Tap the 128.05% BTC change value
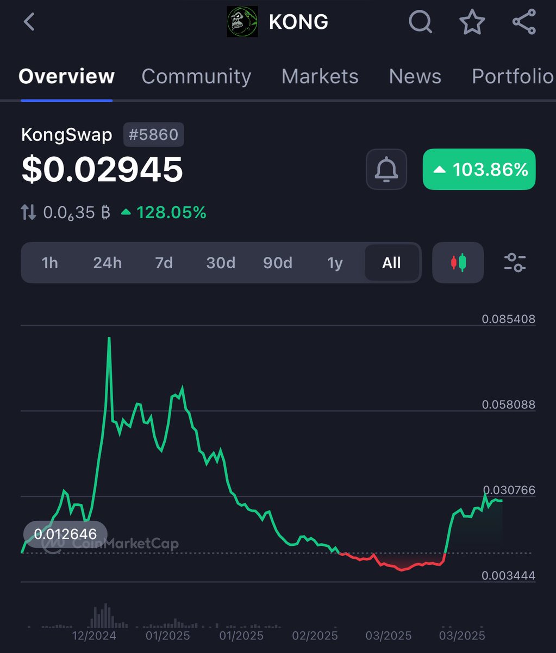This screenshot has width=556, height=653. 171,212
